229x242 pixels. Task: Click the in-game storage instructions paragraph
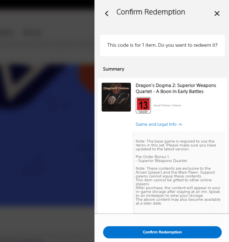tap(178, 192)
